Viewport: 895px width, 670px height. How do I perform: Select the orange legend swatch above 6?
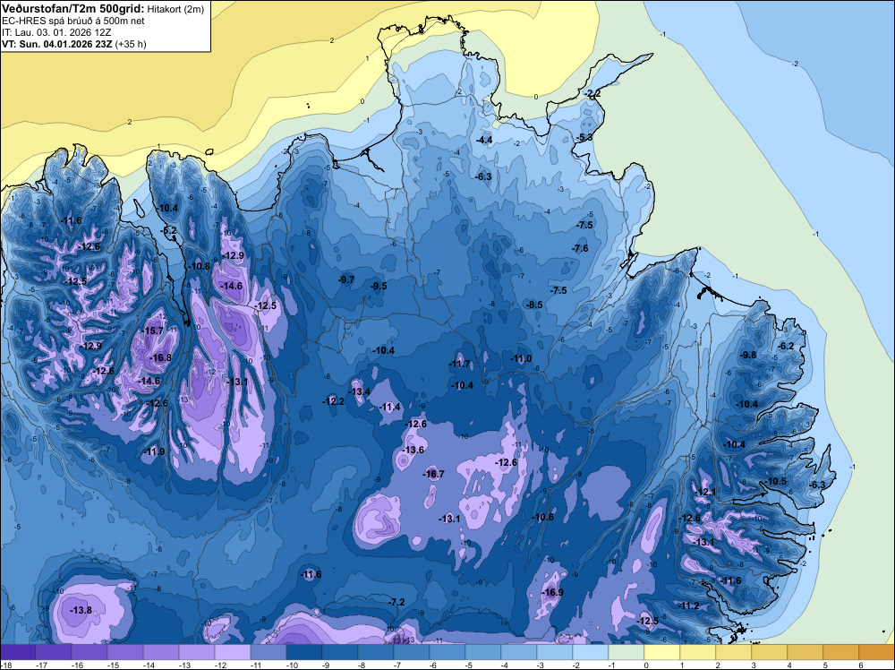[877, 652]
